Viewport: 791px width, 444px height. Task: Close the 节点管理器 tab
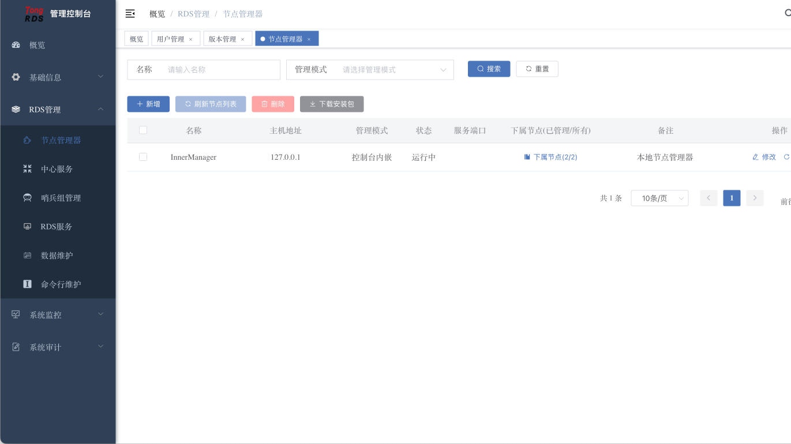tap(309, 39)
